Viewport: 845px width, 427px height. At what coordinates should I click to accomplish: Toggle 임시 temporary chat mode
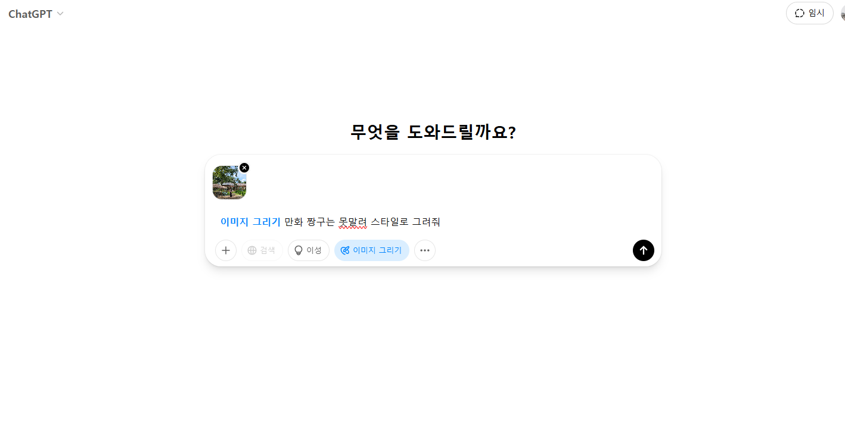click(810, 13)
